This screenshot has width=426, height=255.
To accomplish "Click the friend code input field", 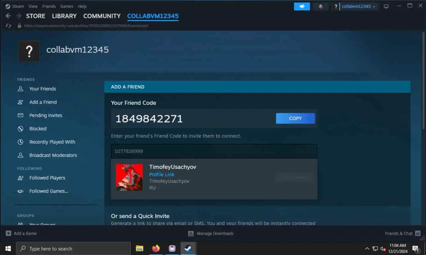I will tap(214, 151).
